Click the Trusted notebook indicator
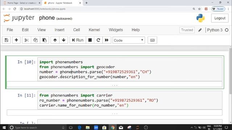Screen dimensions: 232x130 (187, 30)
